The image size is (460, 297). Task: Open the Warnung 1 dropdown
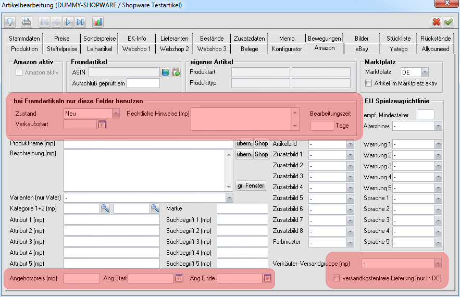[438, 144]
